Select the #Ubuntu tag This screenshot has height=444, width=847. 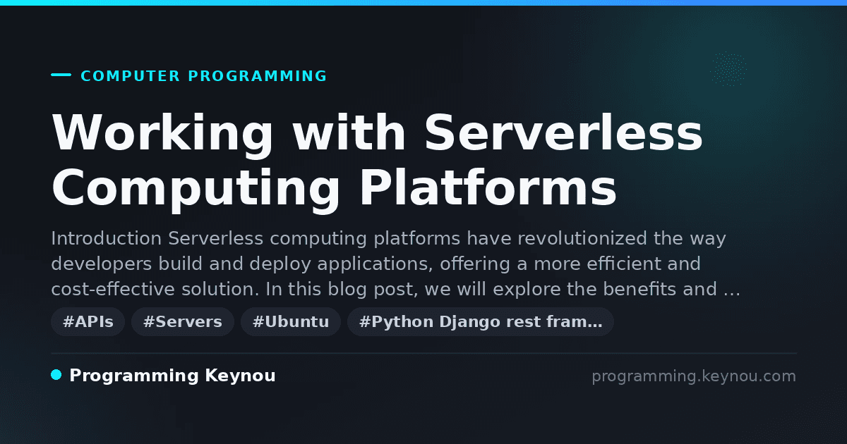point(291,322)
